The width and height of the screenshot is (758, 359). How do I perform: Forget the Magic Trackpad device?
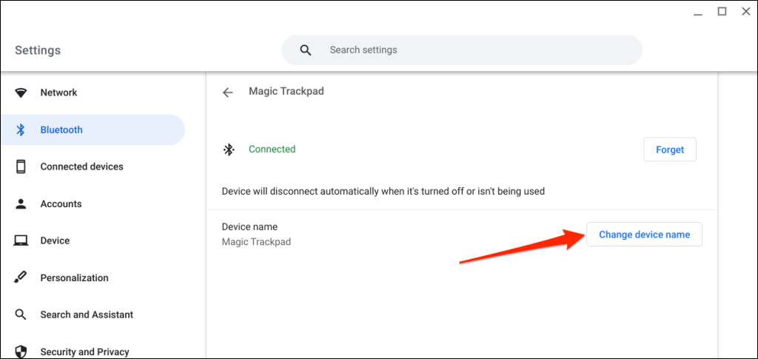pyautogui.click(x=670, y=150)
